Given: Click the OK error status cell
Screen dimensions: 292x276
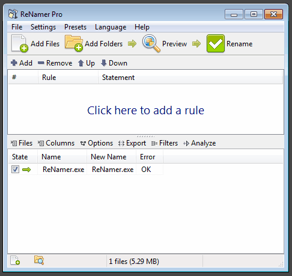Looking at the screenshot, I should click(x=146, y=170).
